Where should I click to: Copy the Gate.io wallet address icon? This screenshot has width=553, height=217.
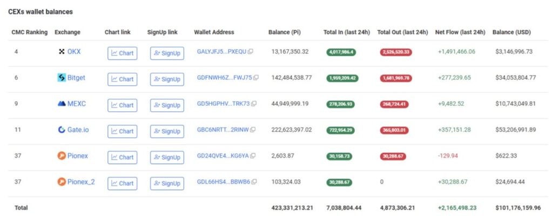point(252,130)
